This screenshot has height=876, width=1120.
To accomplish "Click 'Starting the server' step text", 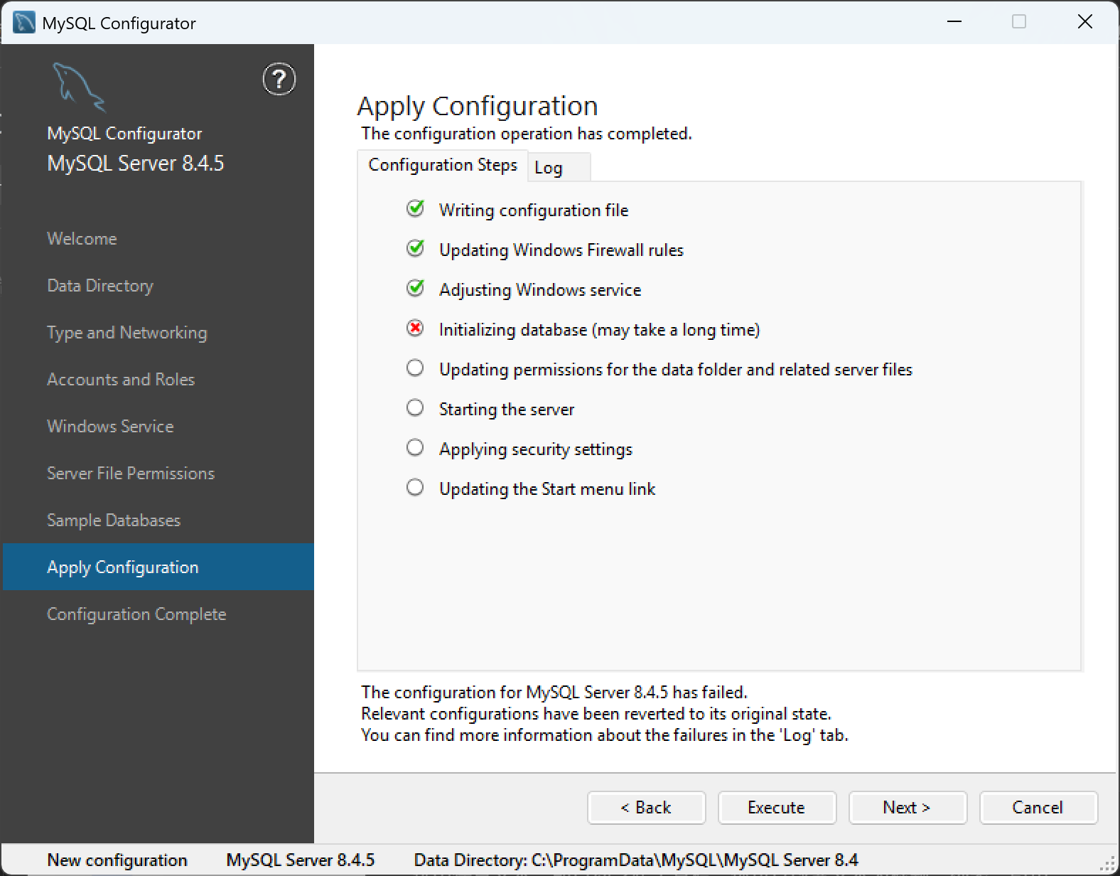I will pos(507,410).
